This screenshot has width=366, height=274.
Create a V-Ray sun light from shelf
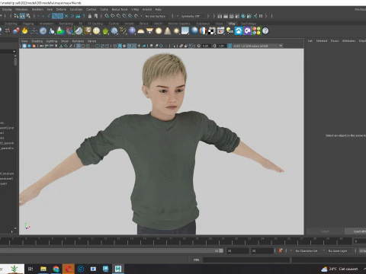176,31
